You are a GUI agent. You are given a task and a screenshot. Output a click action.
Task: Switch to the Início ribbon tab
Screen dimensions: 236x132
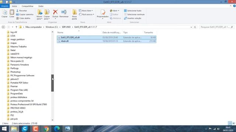pos(14,6)
